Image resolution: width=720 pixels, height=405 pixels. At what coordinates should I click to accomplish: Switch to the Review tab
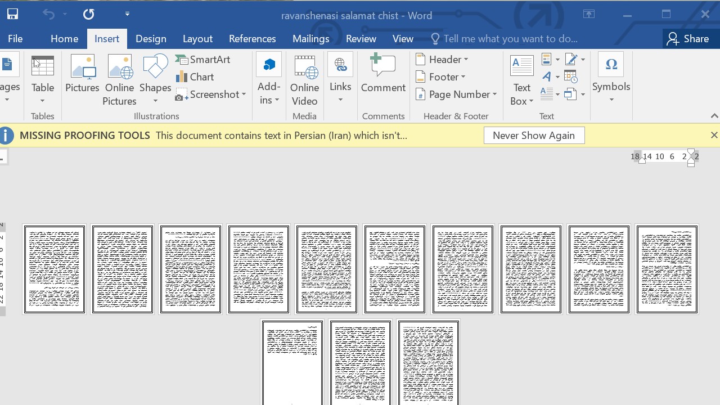[361, 39]
